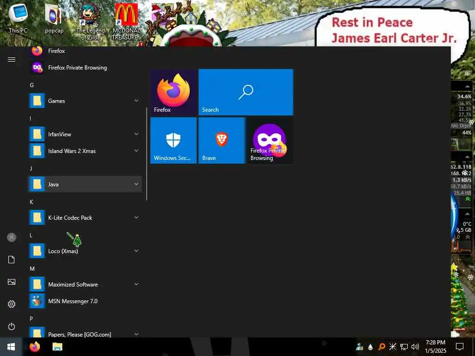Click the letter P section header
The width and height of the screenshot is (475, 356).
click(31, 318)
